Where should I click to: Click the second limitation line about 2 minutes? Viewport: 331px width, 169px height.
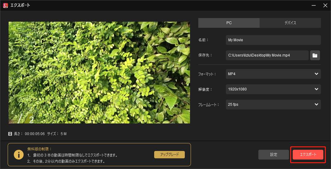[66, 162]
